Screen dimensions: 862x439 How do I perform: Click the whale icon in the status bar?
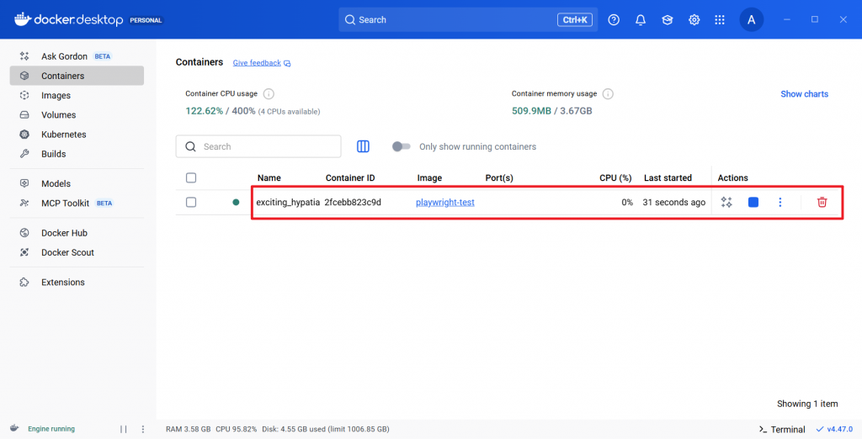[14, 428]
